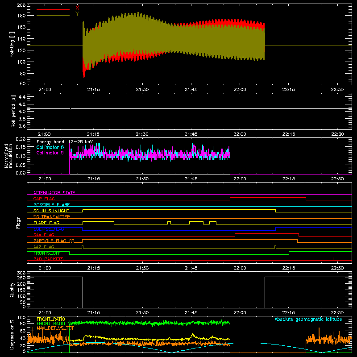Click the BAD_PACKETS spike near 22:30
This screenshot has height=357, width=357.
point(333,259)
